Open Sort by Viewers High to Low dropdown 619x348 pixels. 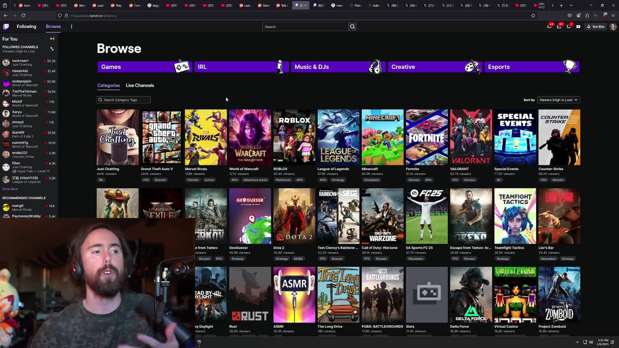558,100
